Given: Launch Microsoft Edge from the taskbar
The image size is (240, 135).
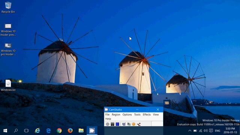Looking at the screenshot, I should 48,130.
